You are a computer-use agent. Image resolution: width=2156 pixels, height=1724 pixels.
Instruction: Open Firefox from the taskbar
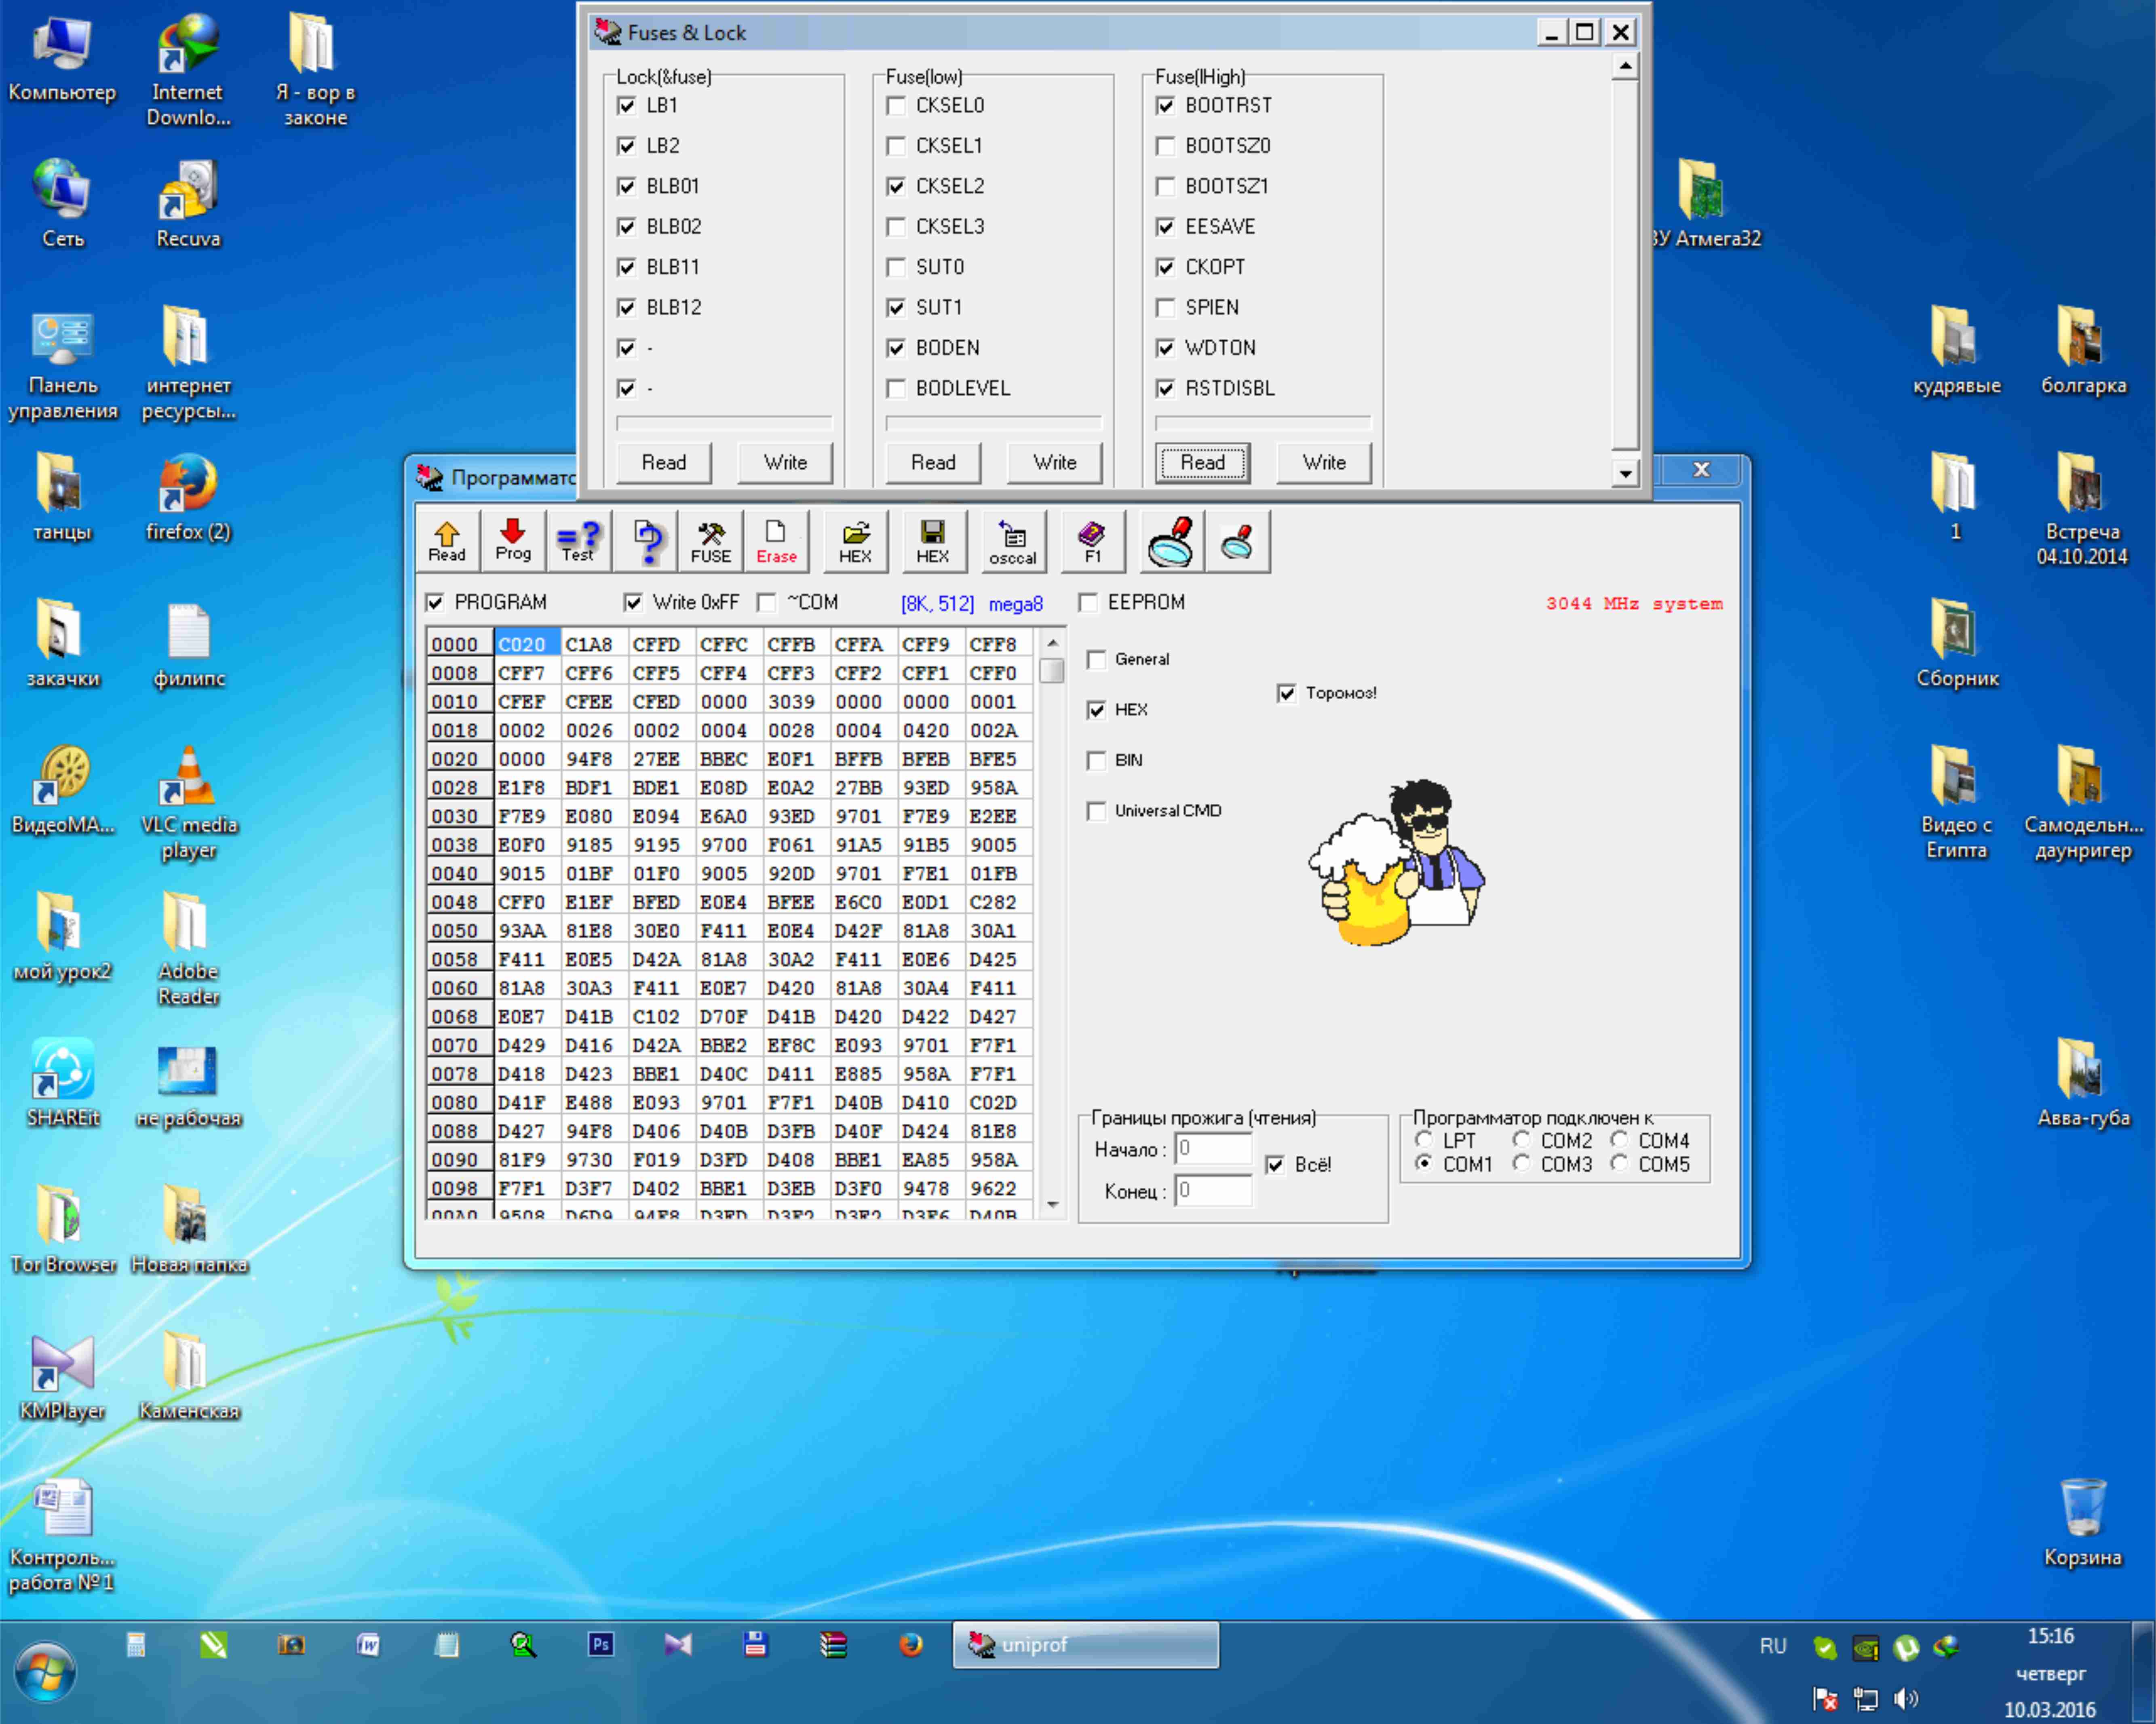910,1645
